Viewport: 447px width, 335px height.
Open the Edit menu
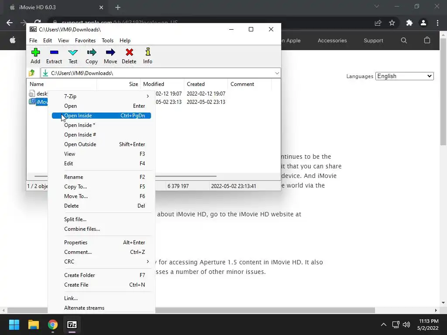[x=47, y=41]
